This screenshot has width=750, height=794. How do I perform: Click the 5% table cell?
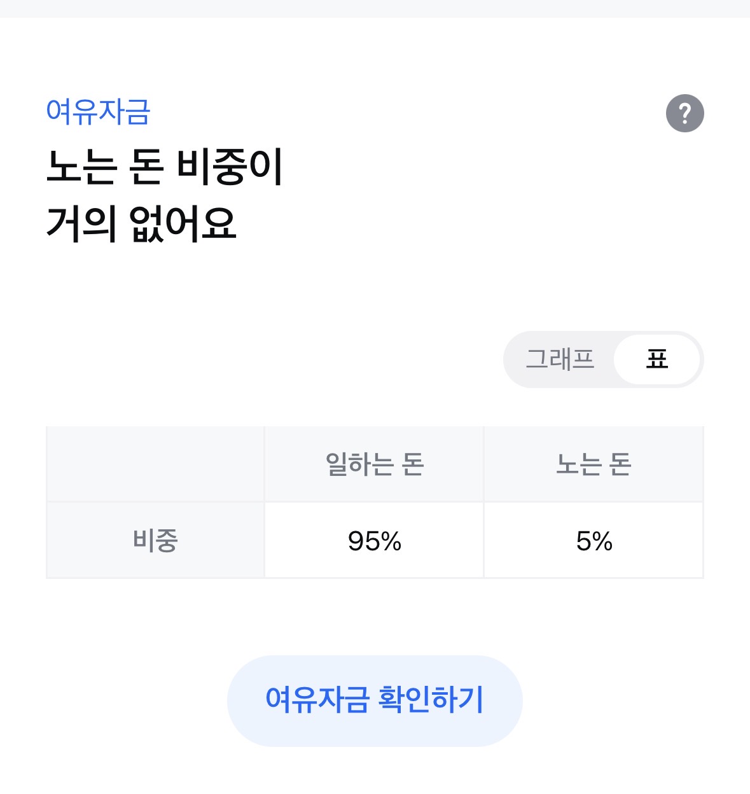pyautogui.click(x=594, y=541)
